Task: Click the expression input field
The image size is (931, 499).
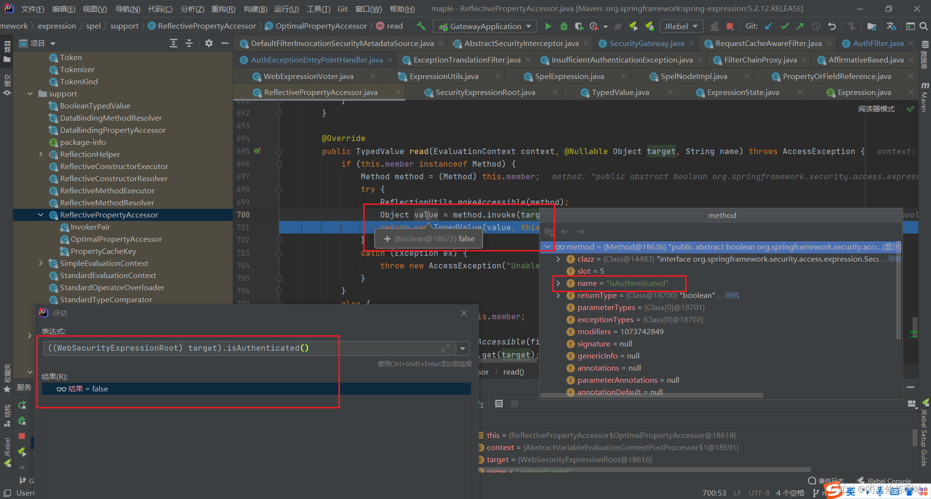Action: point(242,348)
